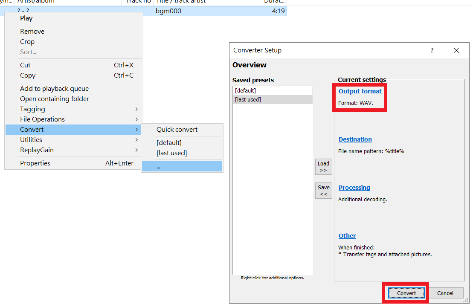This screenshot has width=473, height=307.
Task: Choose Play from the context menu
Action: [x=26, y=18]
